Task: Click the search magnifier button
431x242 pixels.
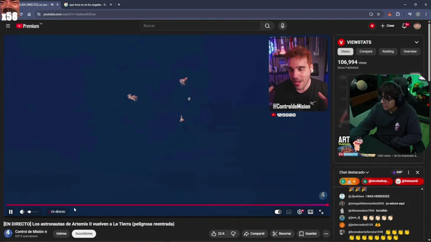Action: pyautogui.click(x=267, y=26)
